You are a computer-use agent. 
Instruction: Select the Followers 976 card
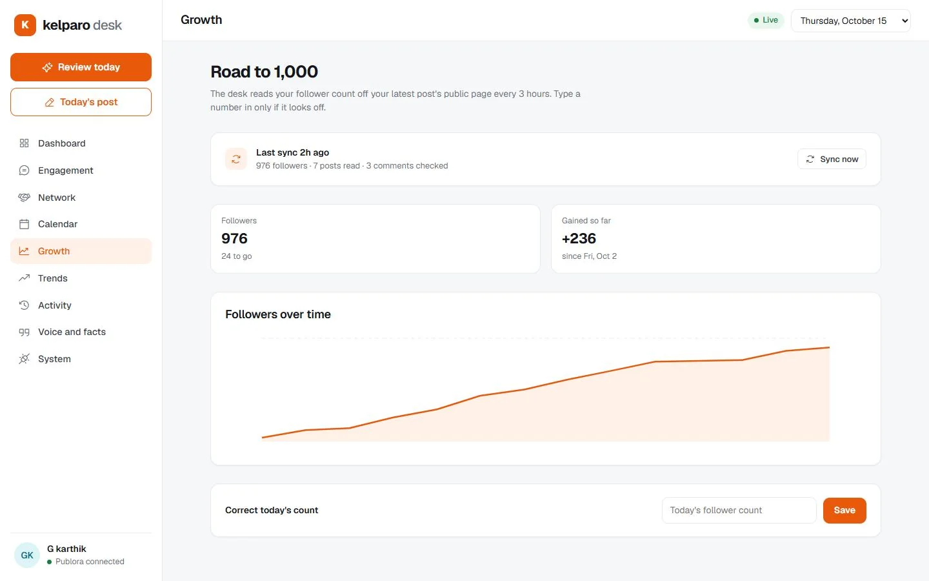tap(375, 239)
